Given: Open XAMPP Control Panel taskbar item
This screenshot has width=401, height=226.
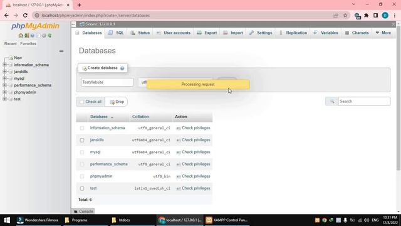Looking at the screenshot, I should (x=227, y=220).
